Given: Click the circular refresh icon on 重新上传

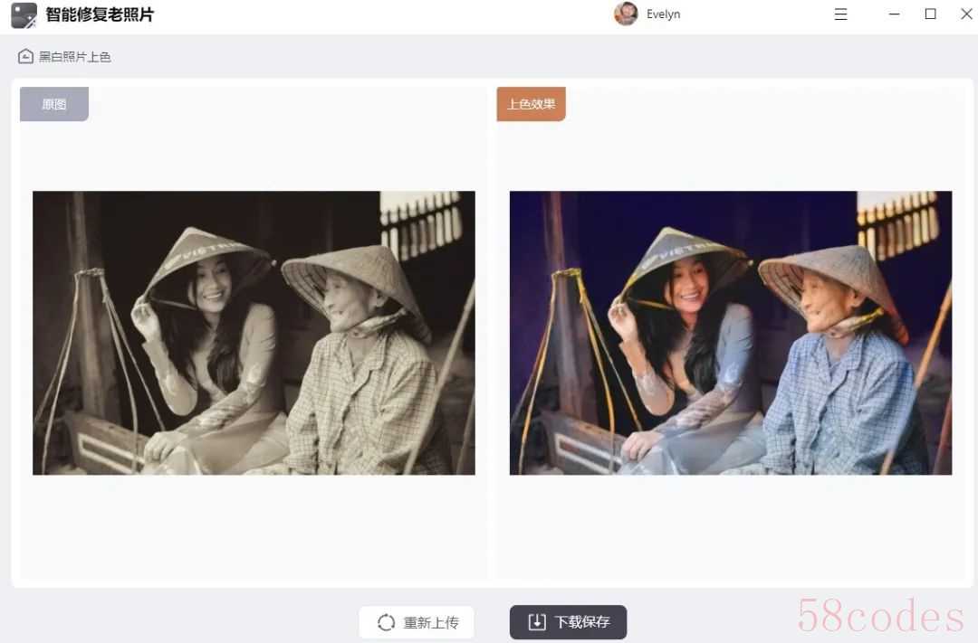Looking at the screenshot, I should point(387,622).
